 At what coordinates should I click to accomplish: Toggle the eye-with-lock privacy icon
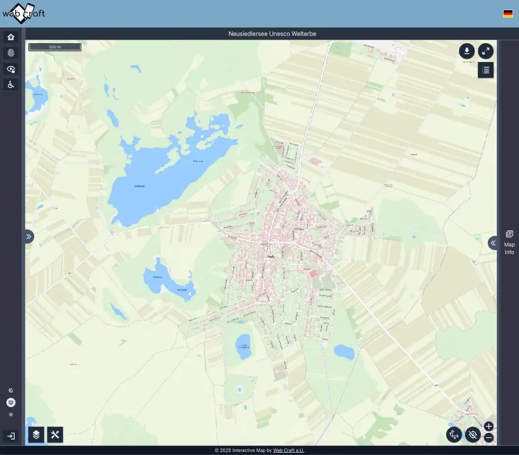click(10, 68)
